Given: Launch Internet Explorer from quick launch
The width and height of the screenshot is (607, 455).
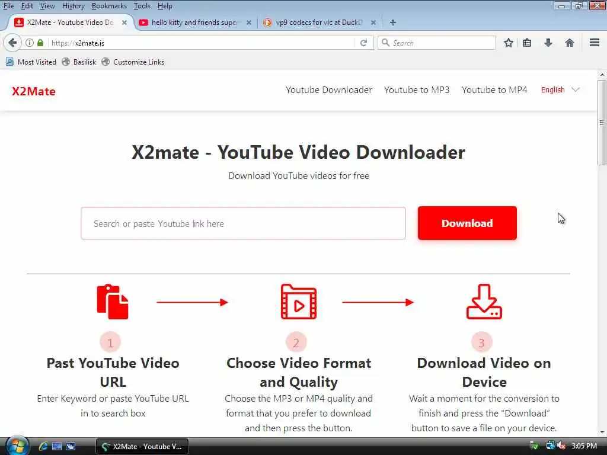Looking at the screenshot, I should (x=43, y=447).
